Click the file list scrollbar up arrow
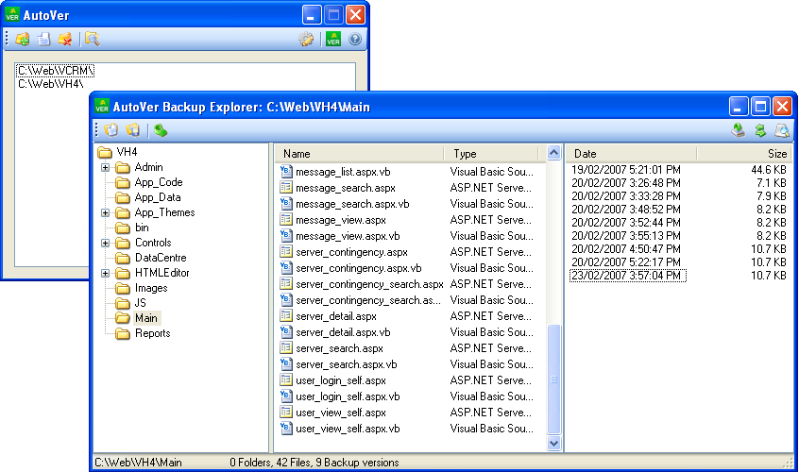 [553, 152]
